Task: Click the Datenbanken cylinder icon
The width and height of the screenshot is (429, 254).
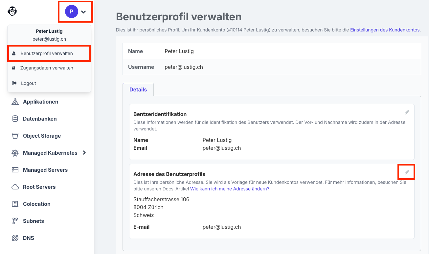Action: [x=15, y=119]
